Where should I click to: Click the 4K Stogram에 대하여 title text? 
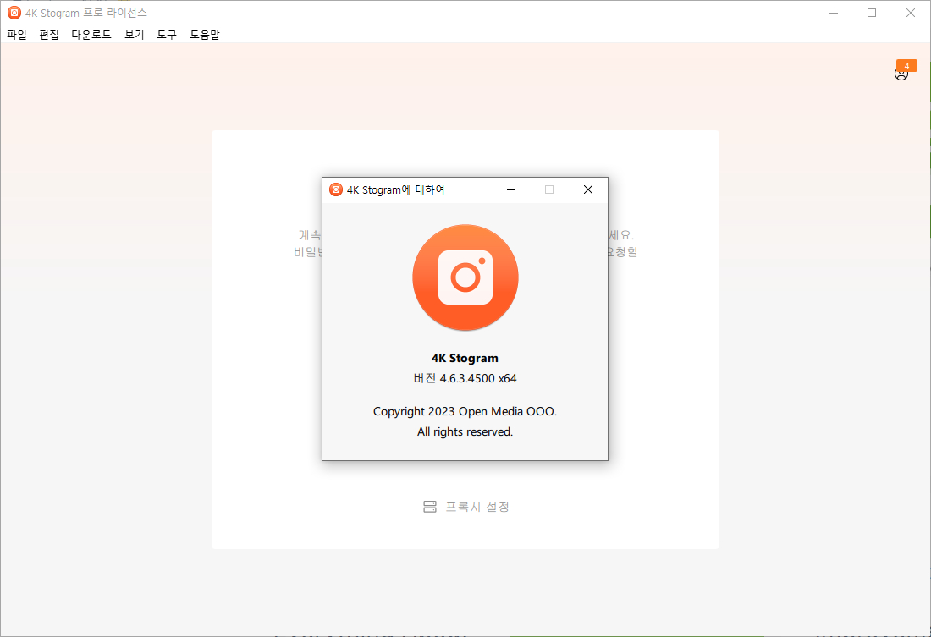click(x=395, y=189)
